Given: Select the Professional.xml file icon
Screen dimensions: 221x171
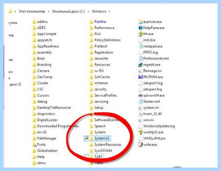Looking at the screenshot, I should tap(141, 58).
